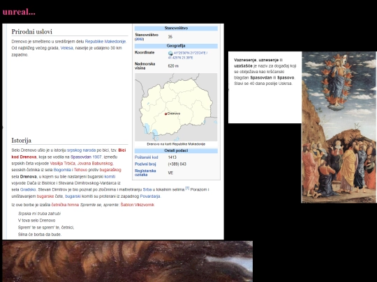Open Jovana Babunskog red link

point(95,164)
